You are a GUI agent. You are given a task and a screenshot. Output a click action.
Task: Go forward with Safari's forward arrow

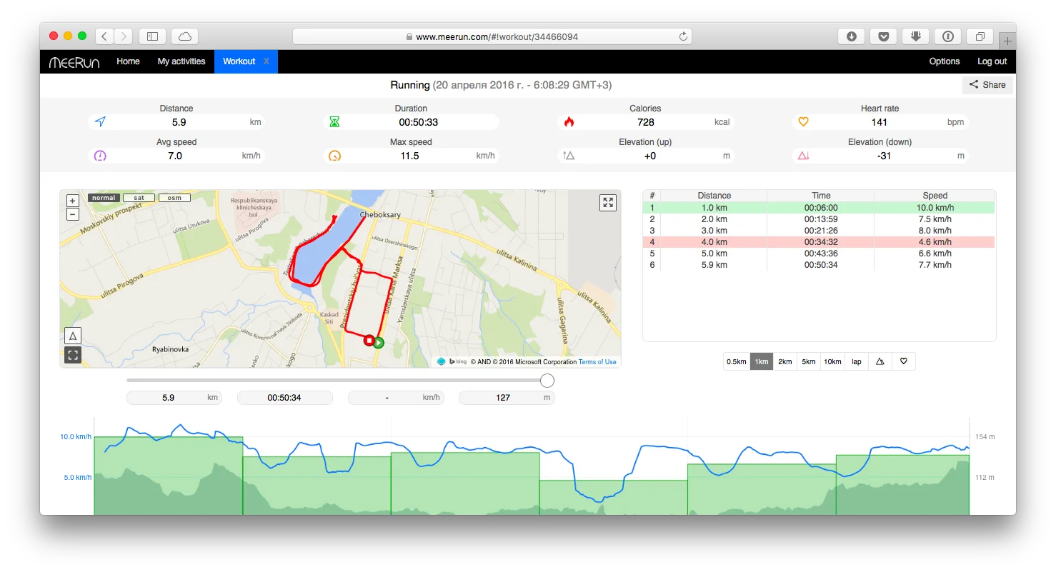pos(123,36)
